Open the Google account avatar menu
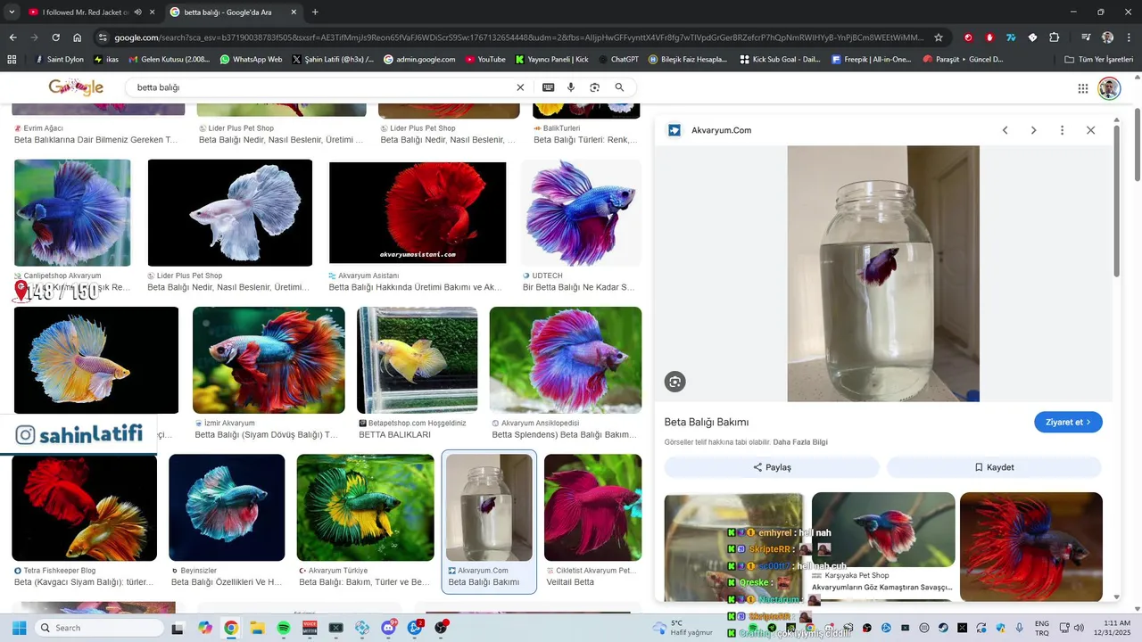1142x642 pixels. tap(1109, 88)
